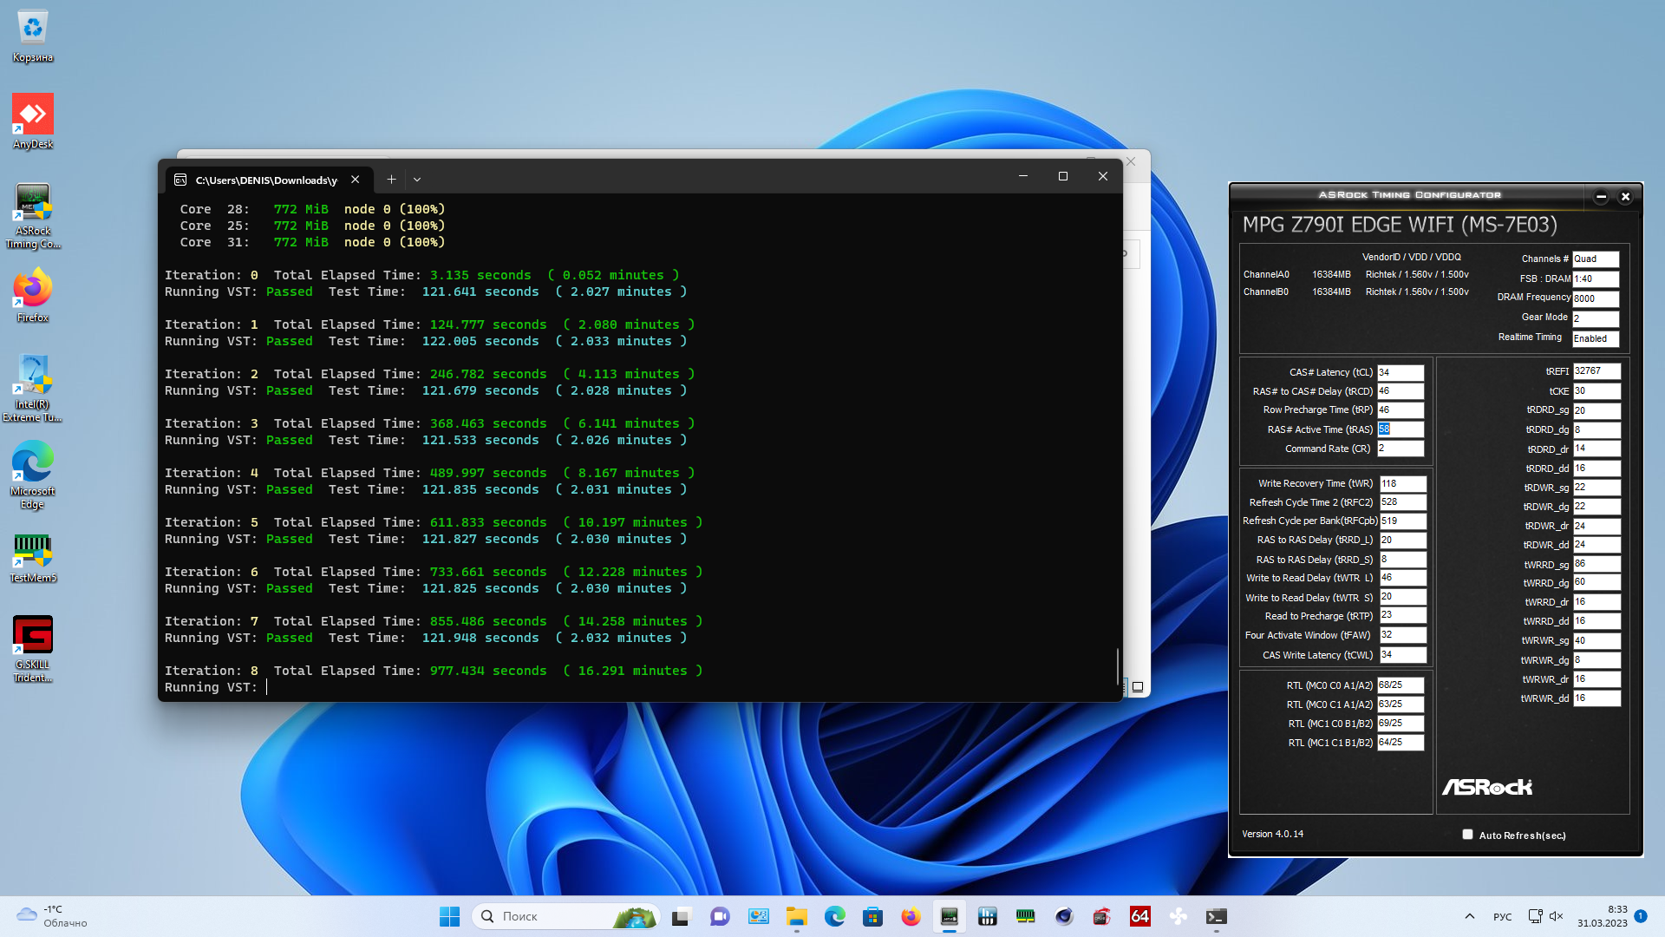Open TestMem5 desktop shortcut
This screenshot has height=937, width=1665.
pyautogui.click(x=33, y=549)
